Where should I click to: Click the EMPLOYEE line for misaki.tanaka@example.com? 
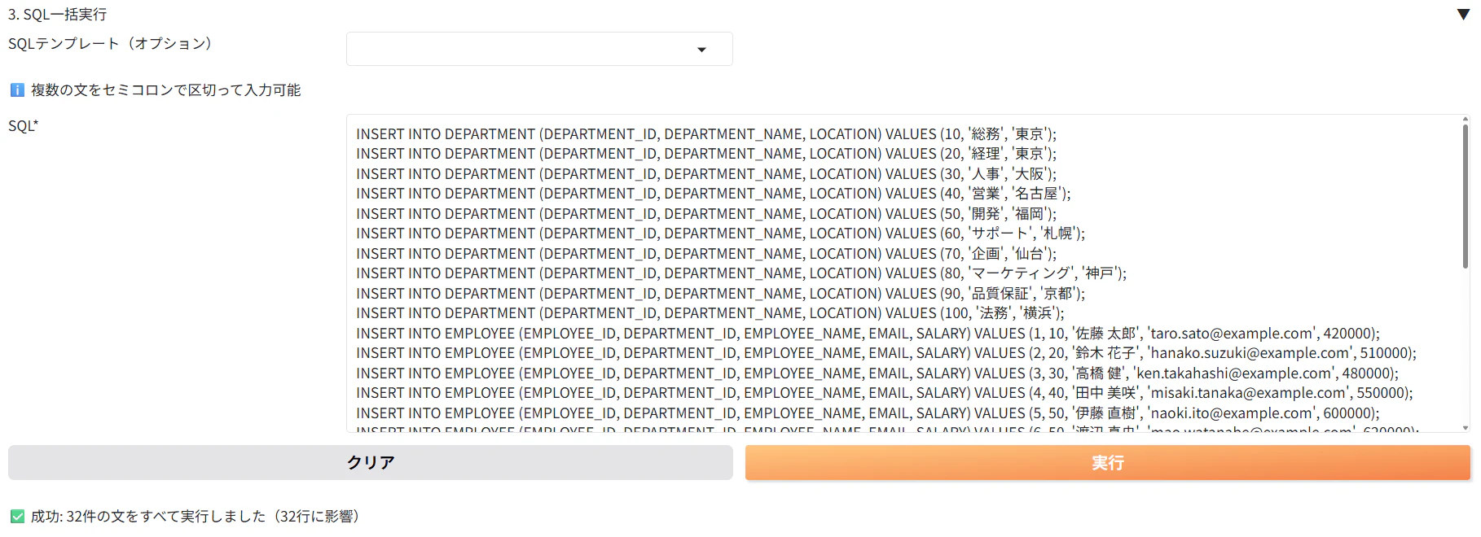885,393
